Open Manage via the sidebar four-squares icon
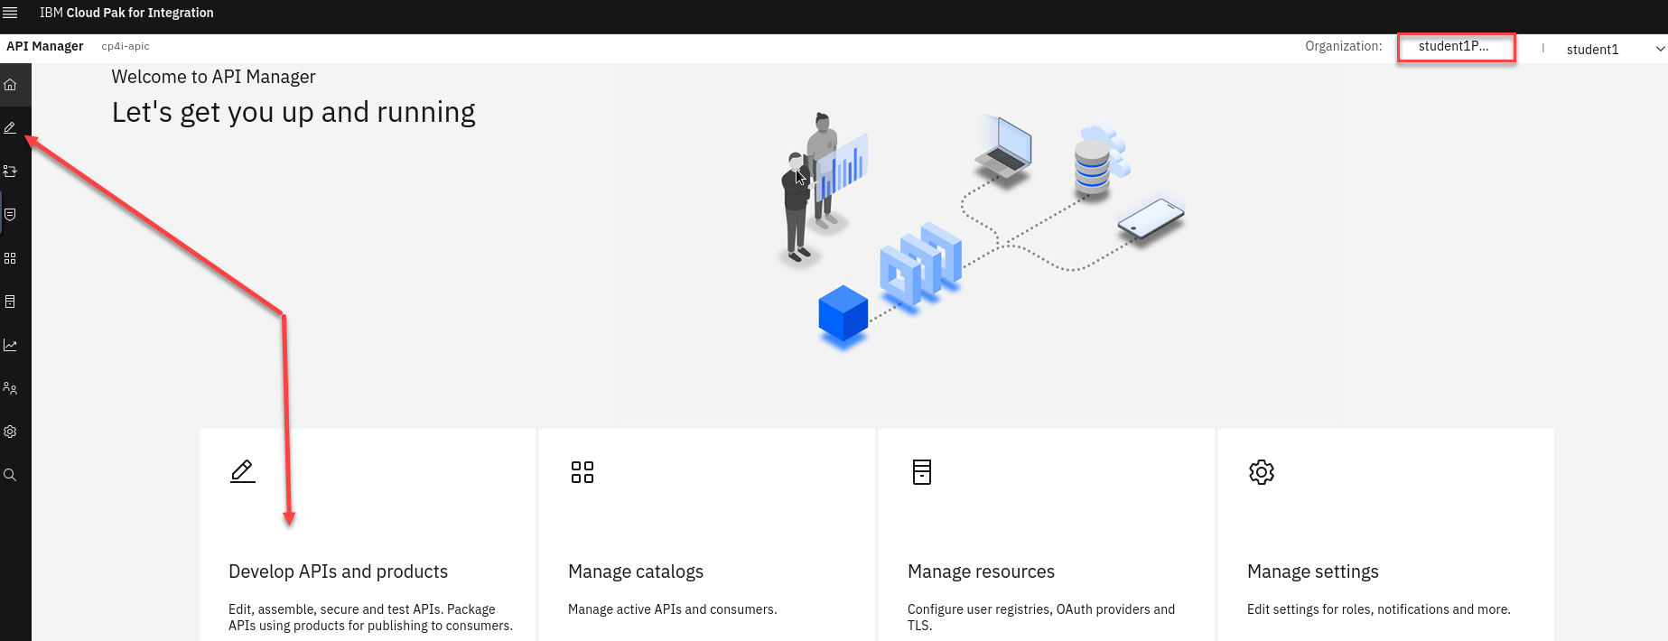The width and height of the screenshot is (1668, 641). (11, 258)
